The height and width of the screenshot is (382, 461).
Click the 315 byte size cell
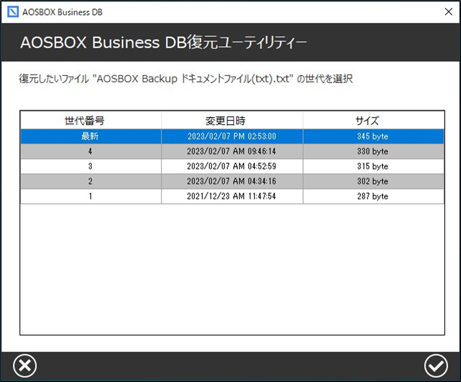click(x=373, y=166)
